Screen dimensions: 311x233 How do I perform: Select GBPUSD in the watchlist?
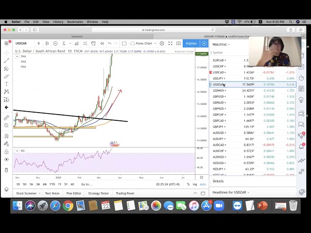[x=218, y=97]
